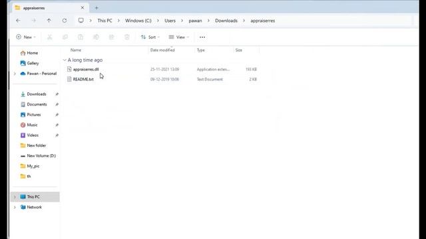The width and height of the screenshot is (426, 239).
Task: Collapse the 'A long time ago' group
Action: tap(65, 60)
